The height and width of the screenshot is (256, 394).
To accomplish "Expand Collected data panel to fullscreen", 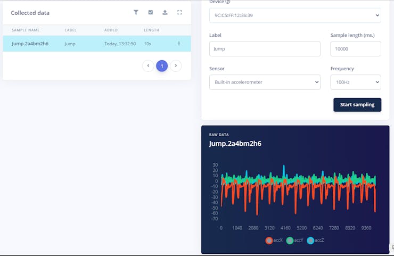I will (179, 12).
